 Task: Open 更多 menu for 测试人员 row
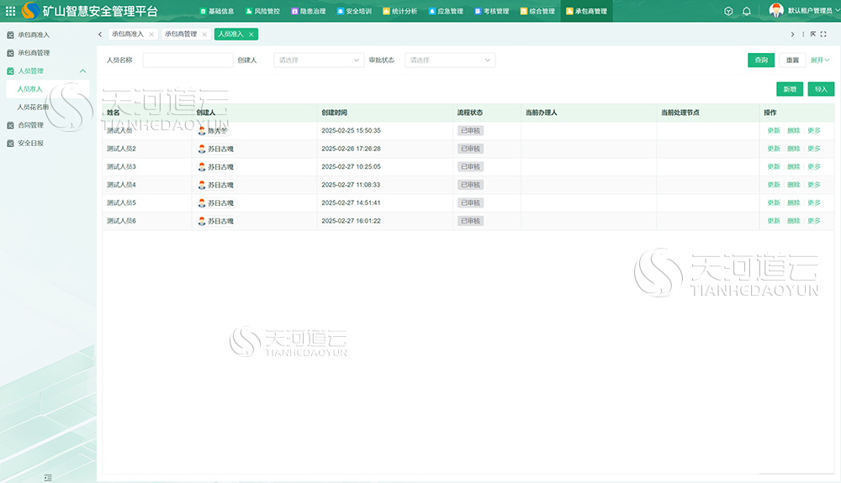(x=814, y=131)
